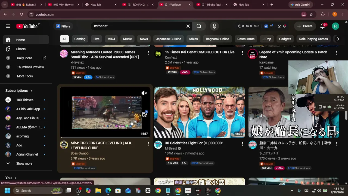348x196 pixels.
Task: Open the 娘が船長になる日 video thumbnail
Action: pyautogui.click(x=294, y=112)
